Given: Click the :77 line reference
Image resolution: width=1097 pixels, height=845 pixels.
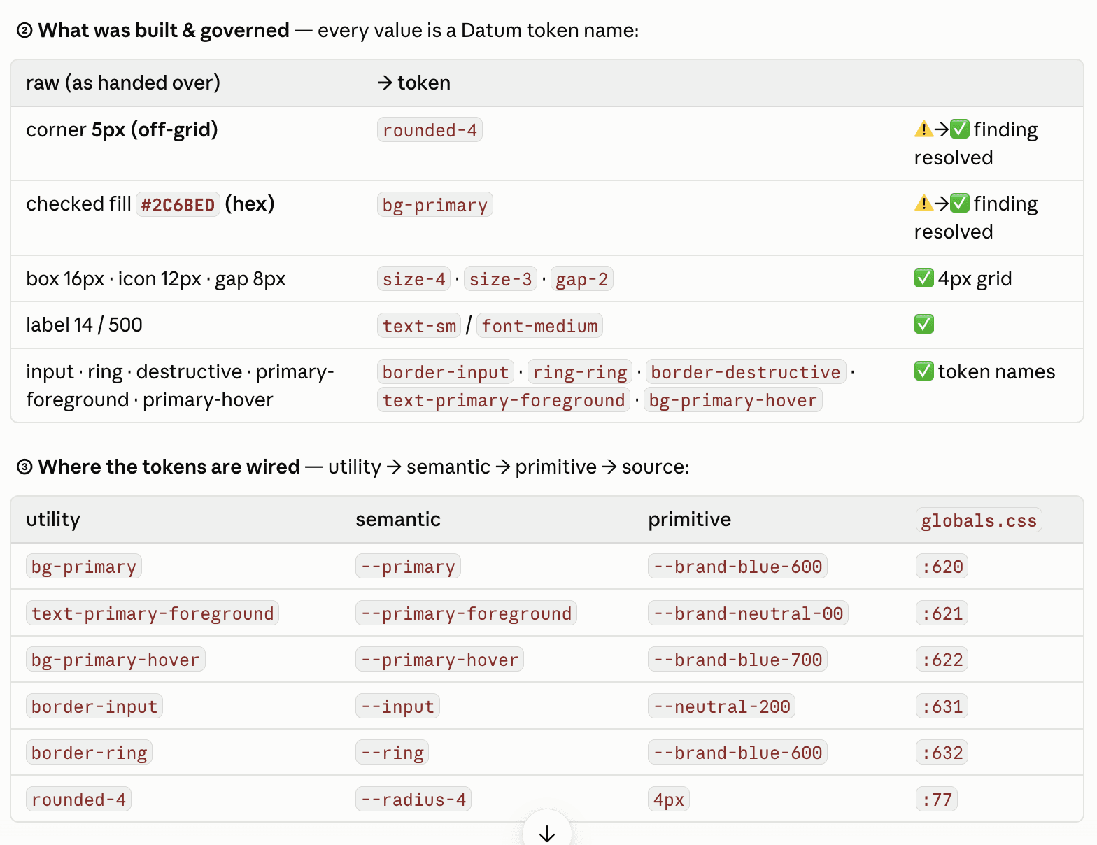Looking at the screenshot, I should pos(937,800).
